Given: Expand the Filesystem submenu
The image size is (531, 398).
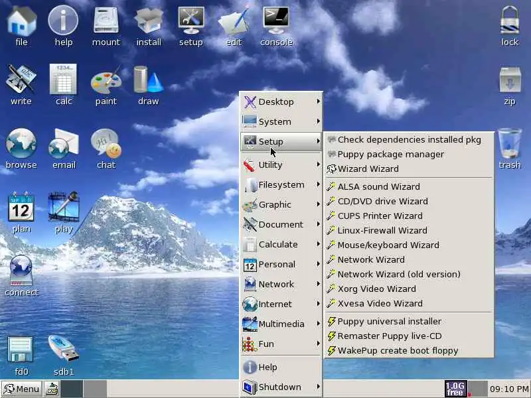Looking at the screenshot, I should coord(281,185).
